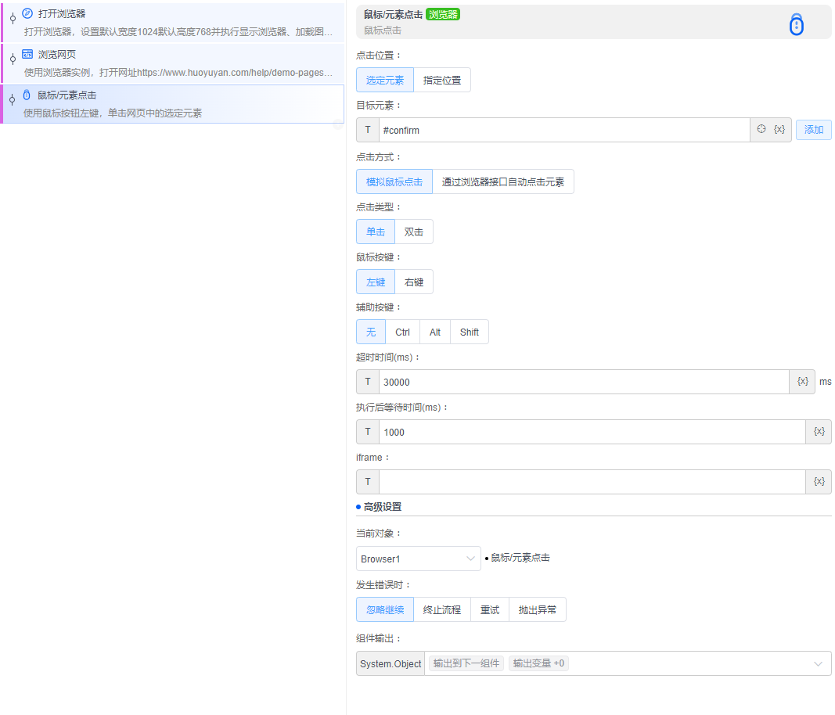The image size is (835, 715).
Task: Open variable picker {x} for 目标元素
Action: click(x=779, y=130)
